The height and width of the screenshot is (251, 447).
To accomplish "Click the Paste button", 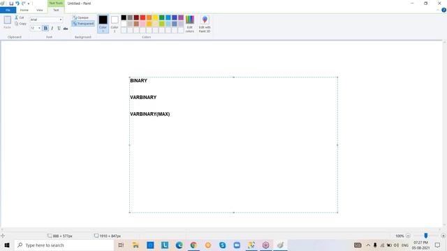I will pos(8,22).
